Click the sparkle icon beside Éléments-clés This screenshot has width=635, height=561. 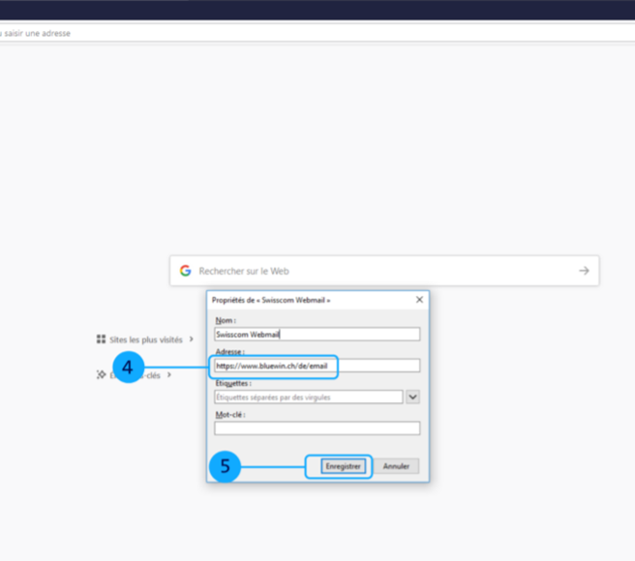pos(101,374)
